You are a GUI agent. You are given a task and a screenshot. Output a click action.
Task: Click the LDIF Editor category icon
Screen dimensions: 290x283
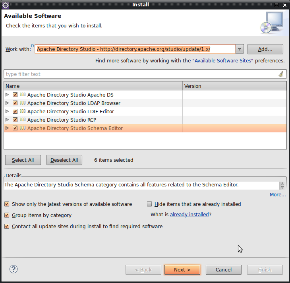(23, 112)
